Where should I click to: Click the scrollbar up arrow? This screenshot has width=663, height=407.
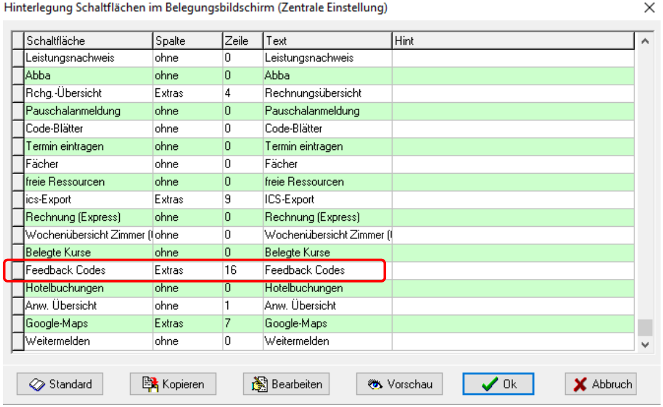click(645, 41)
